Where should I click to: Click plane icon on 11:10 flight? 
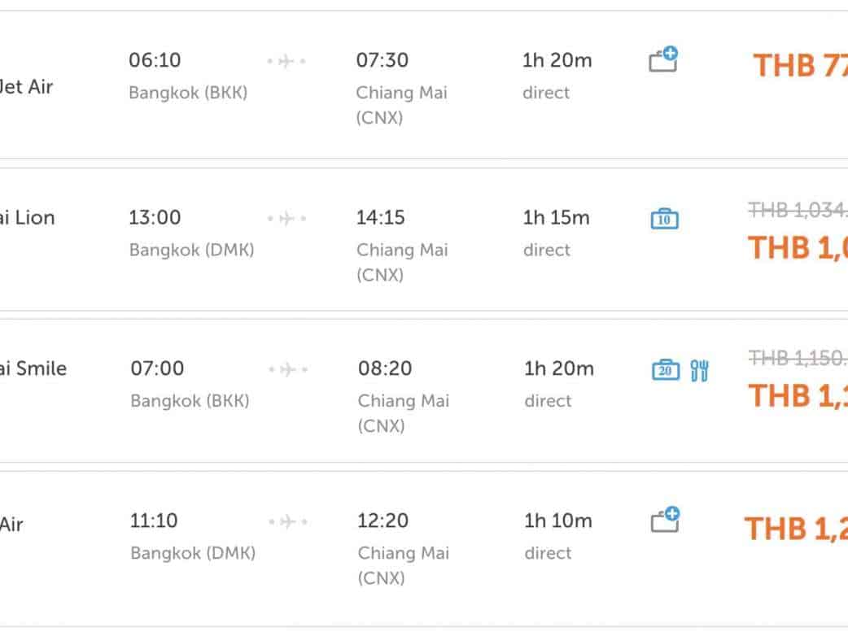(x=287, y=521)
